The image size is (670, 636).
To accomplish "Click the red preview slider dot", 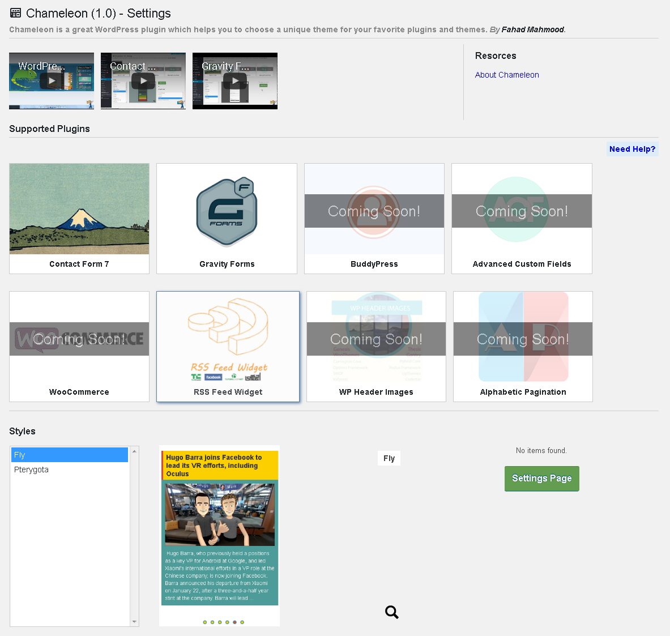I will coord(234,622).
